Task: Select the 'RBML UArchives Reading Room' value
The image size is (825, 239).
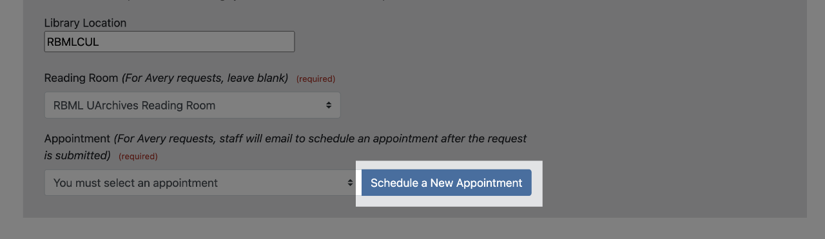Action: point(134,106)
